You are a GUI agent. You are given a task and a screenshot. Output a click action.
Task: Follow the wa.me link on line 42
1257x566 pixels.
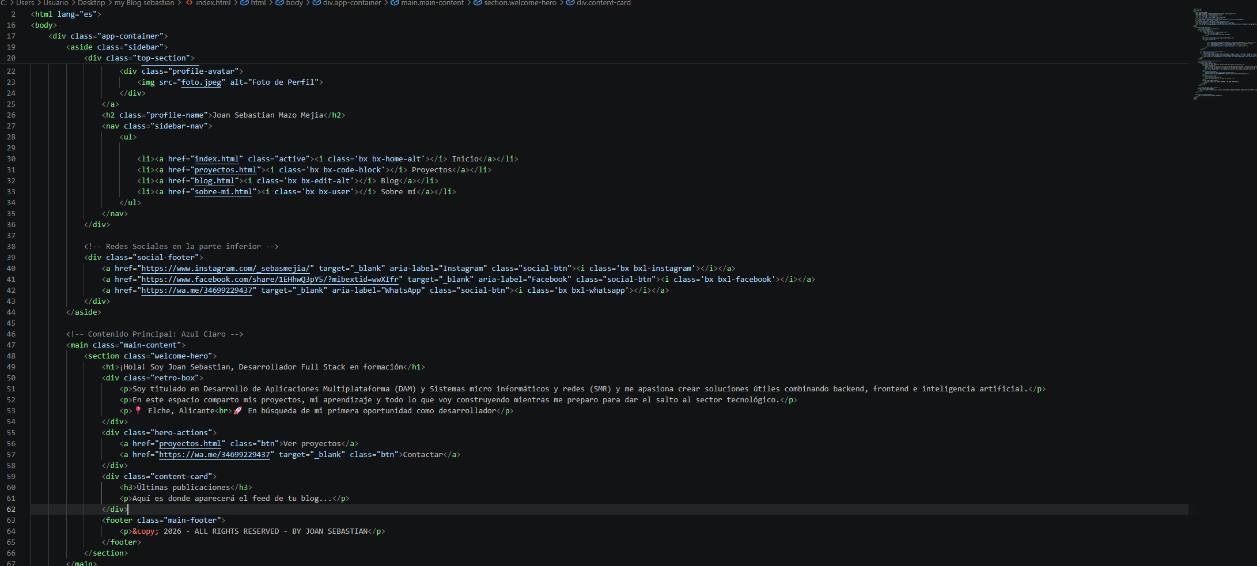point(197,290)
